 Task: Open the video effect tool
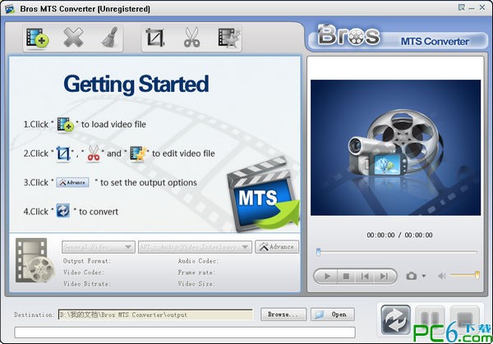coord(228,38)
